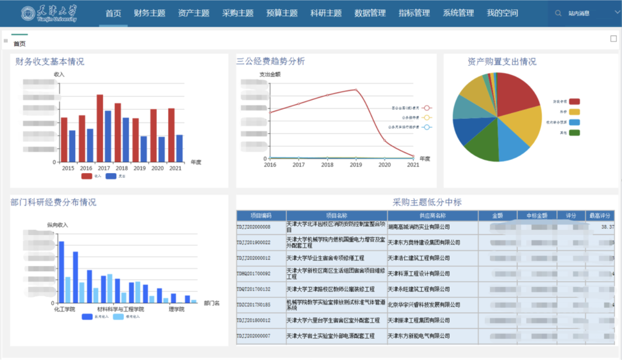The height and width of the screenshot is (360, 622).
Task: Toggle the blue line legend marker in 三公经费 chart
Action: click(x=427, y=127)
